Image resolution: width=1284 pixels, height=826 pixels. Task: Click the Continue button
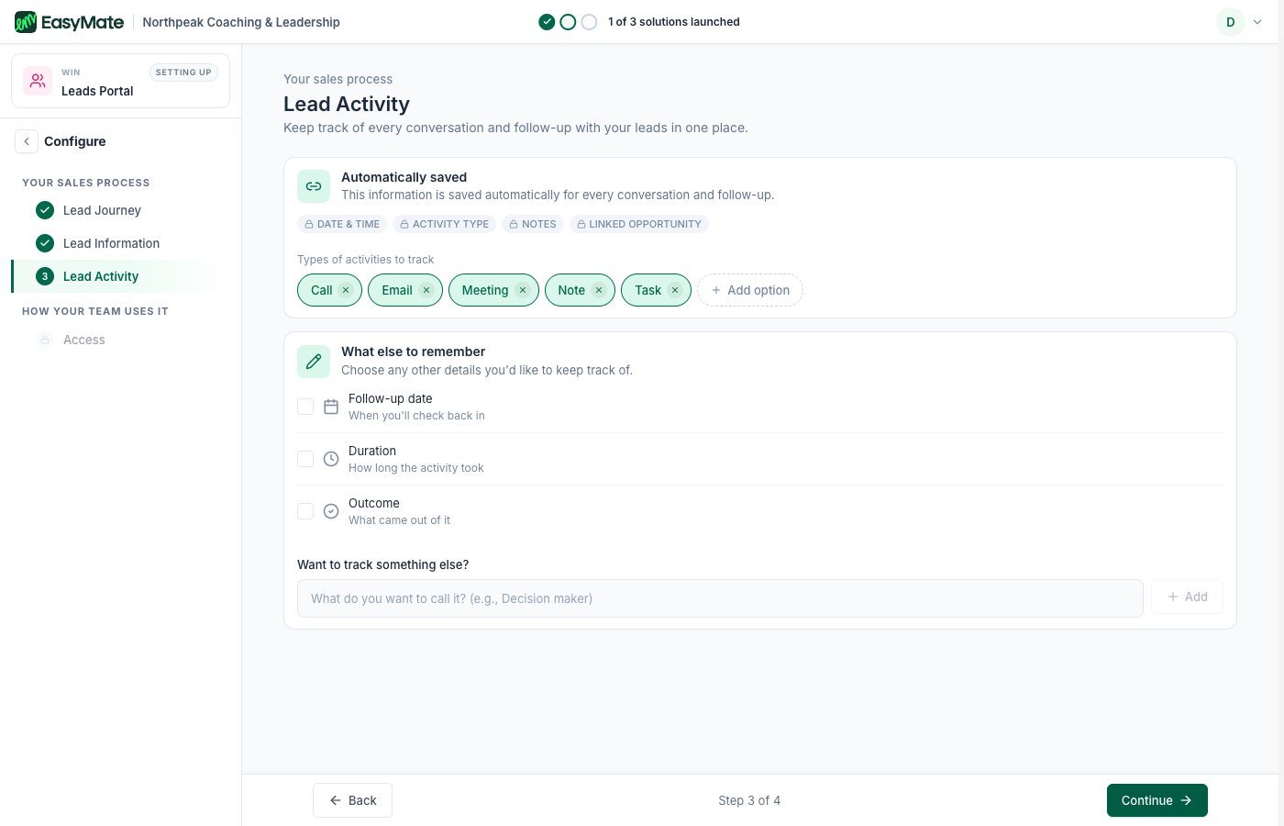pos(1157,800)
